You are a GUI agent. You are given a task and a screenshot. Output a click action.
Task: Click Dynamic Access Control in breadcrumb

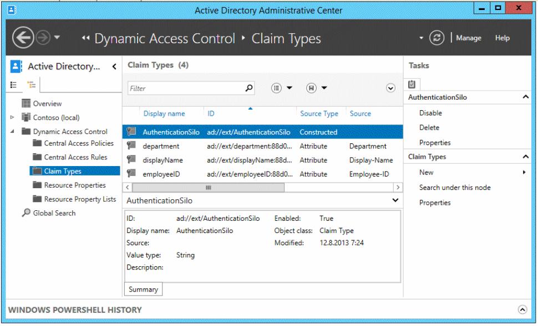pyautogui.click(x=165, y=38)
